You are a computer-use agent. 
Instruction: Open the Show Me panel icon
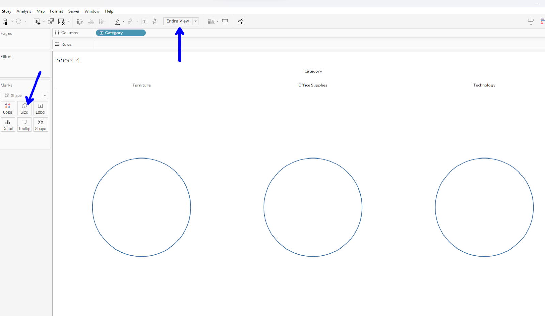tap(543, 21)
